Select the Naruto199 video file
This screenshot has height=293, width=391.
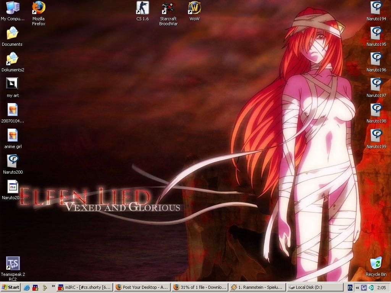click(x=376, y=139)
